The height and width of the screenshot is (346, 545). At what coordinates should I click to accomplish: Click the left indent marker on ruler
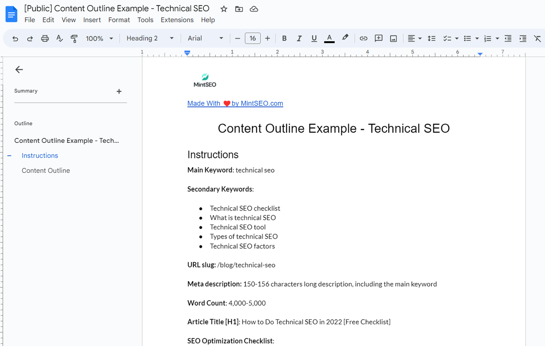tap(187, 54)
